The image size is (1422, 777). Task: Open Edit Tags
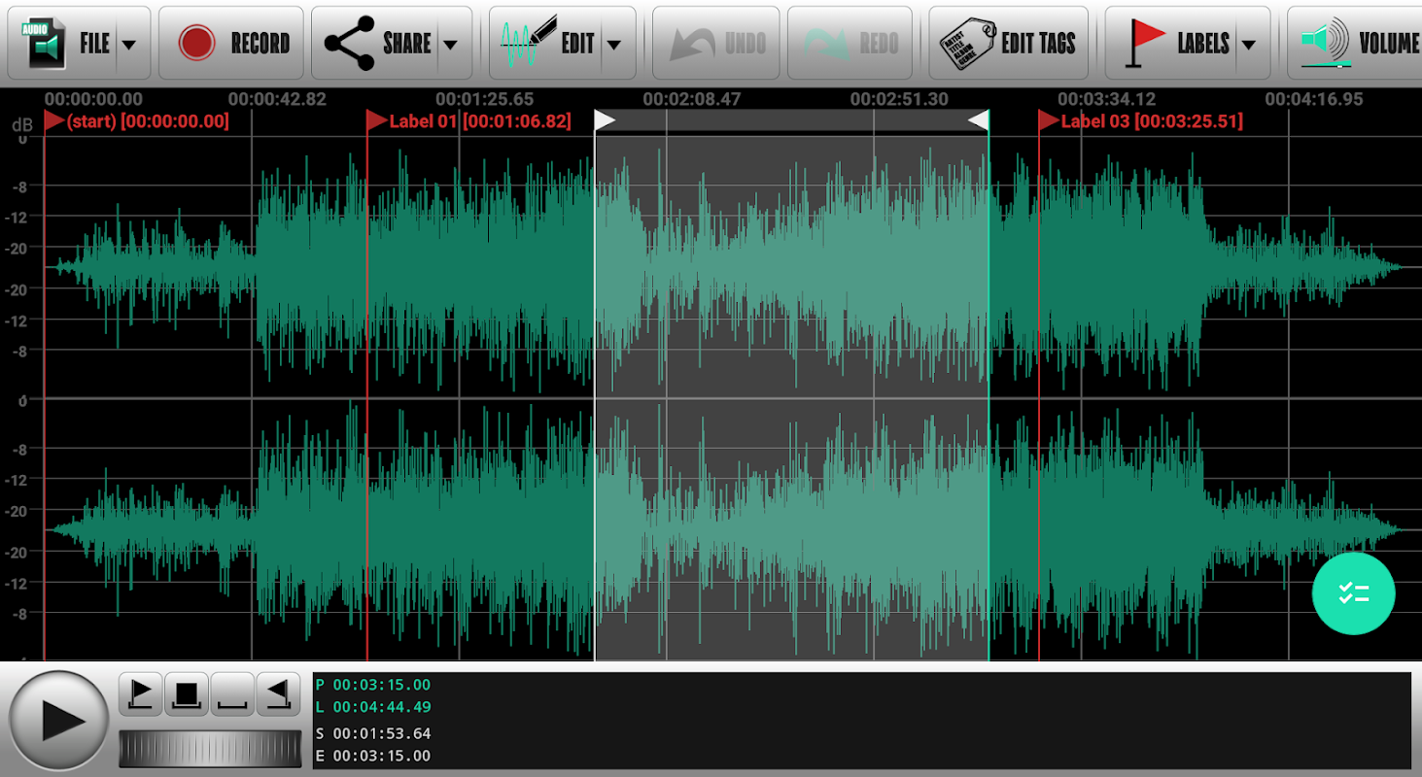coord(1009,43)
